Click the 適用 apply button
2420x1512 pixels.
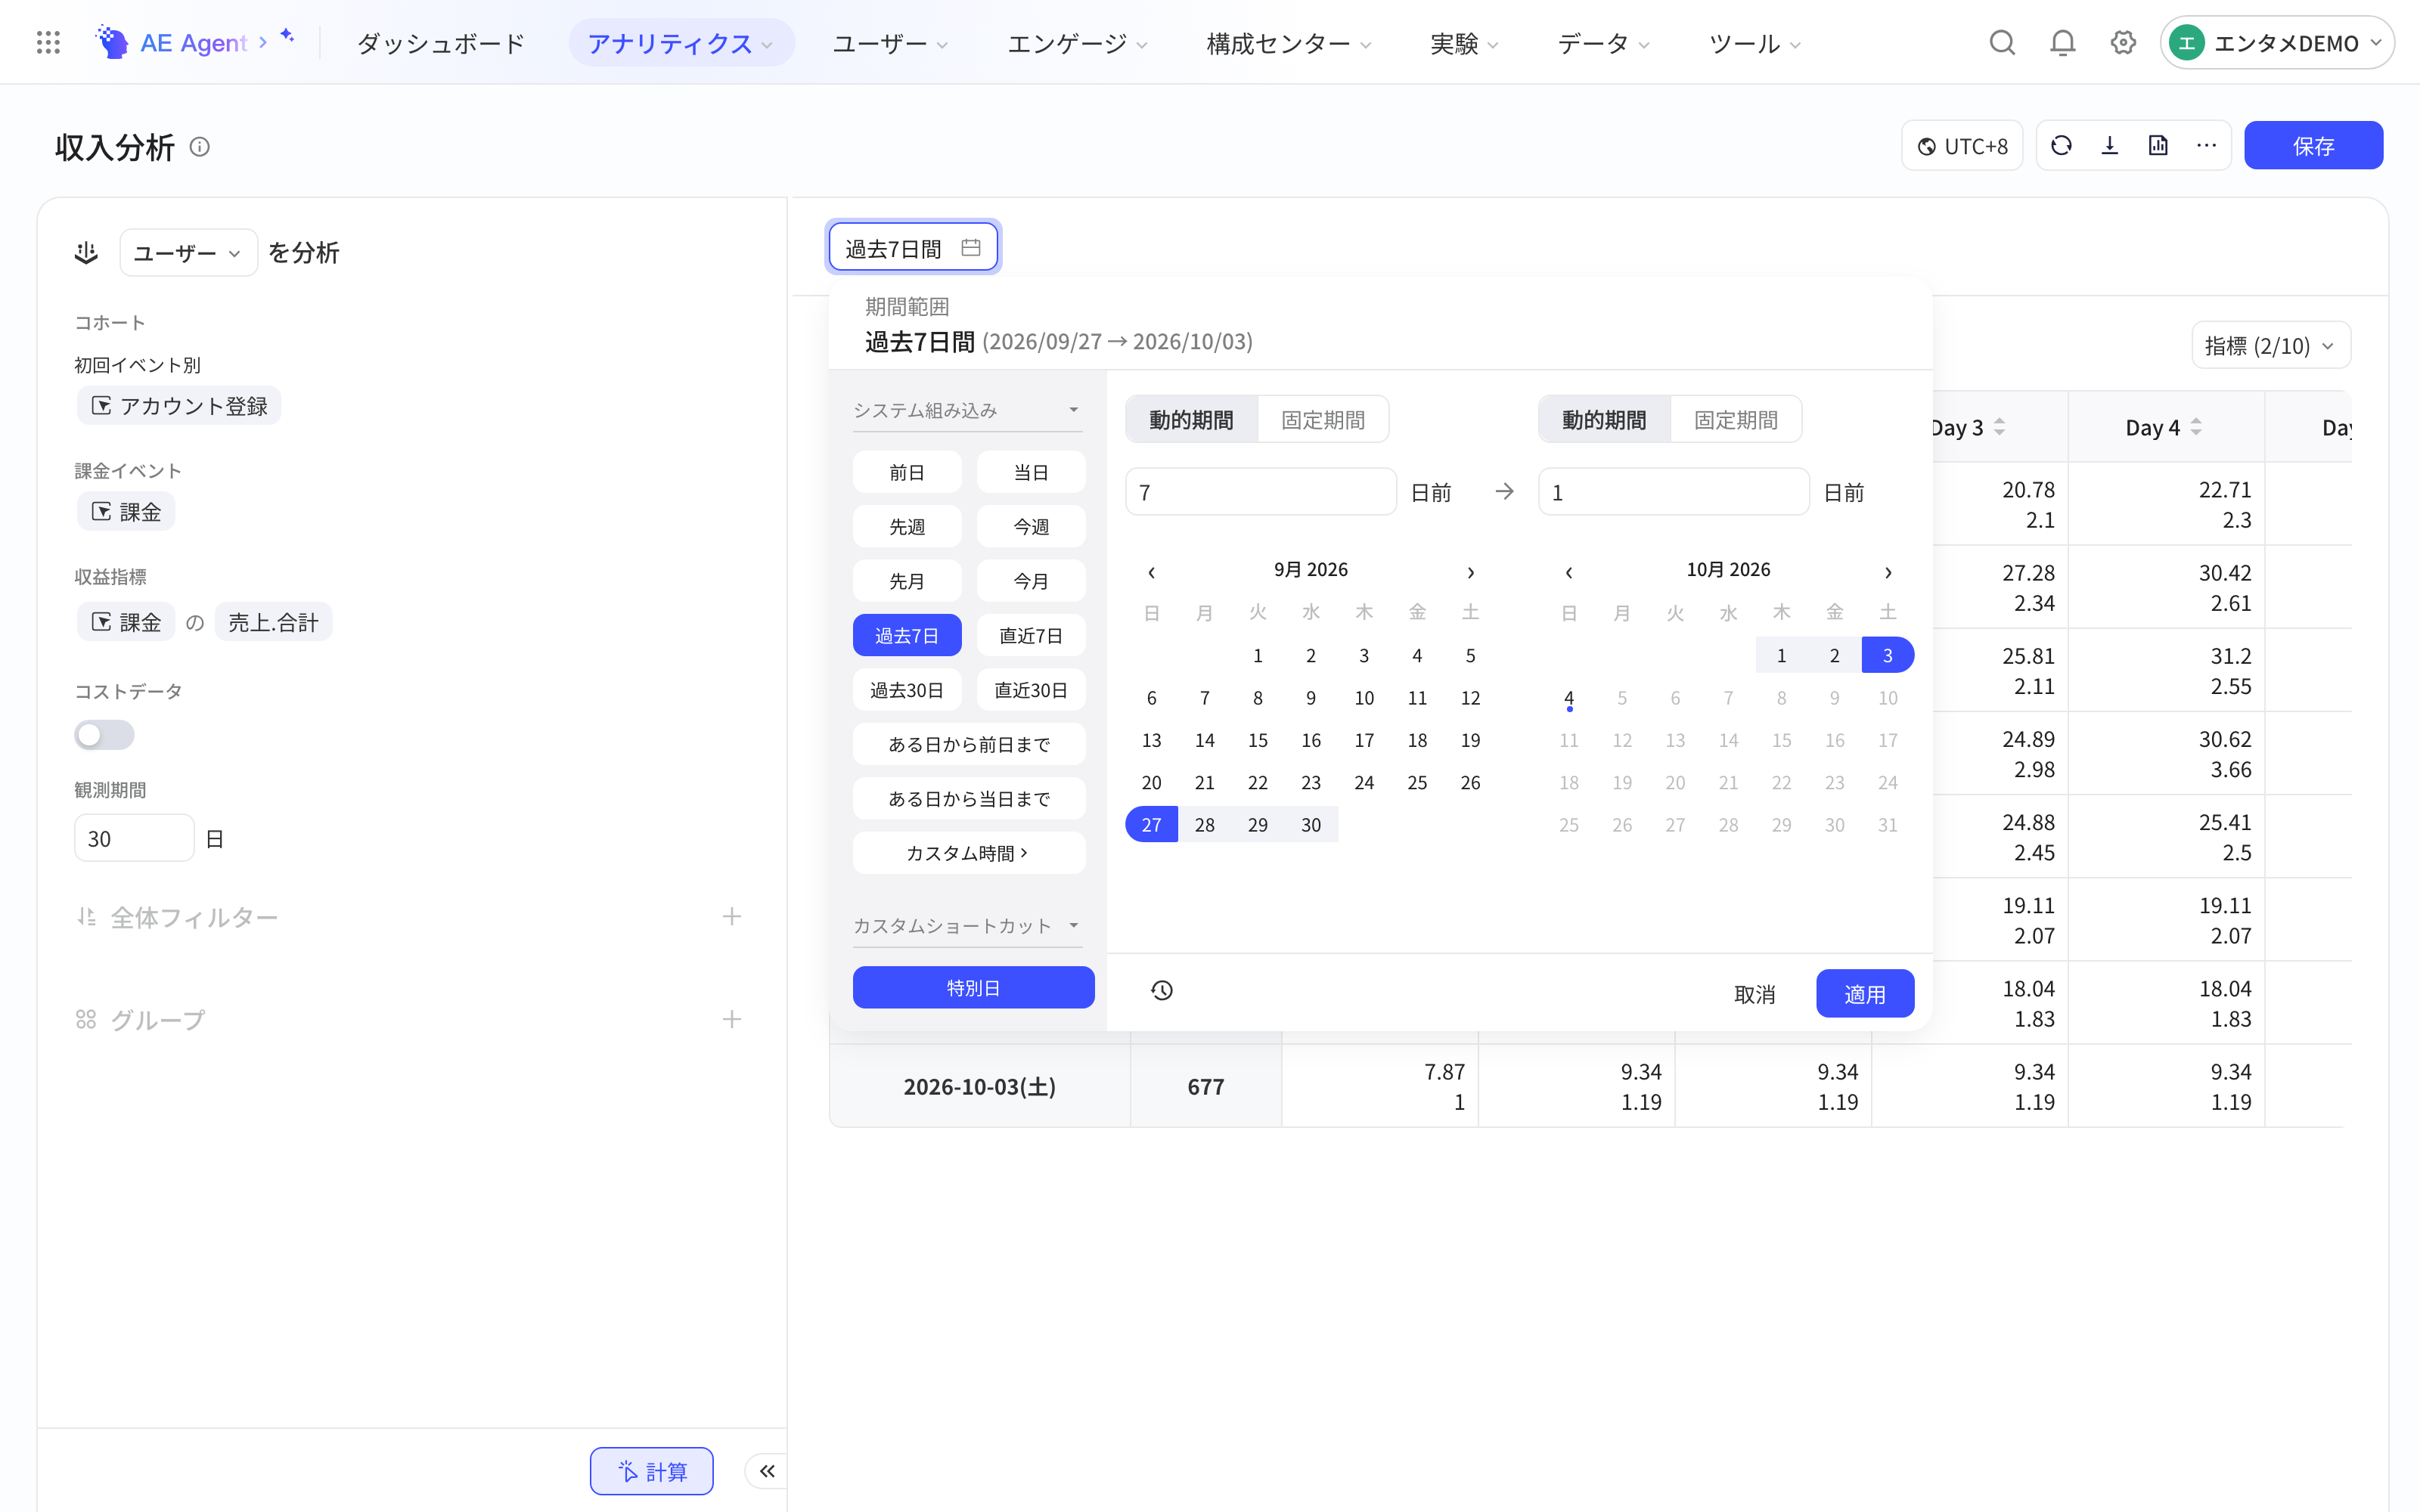[x=1865, y=994]
